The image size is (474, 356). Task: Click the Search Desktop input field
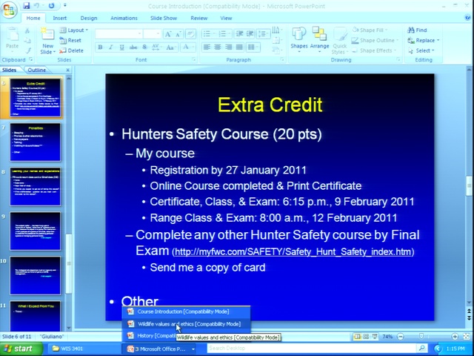click(311, 348)
